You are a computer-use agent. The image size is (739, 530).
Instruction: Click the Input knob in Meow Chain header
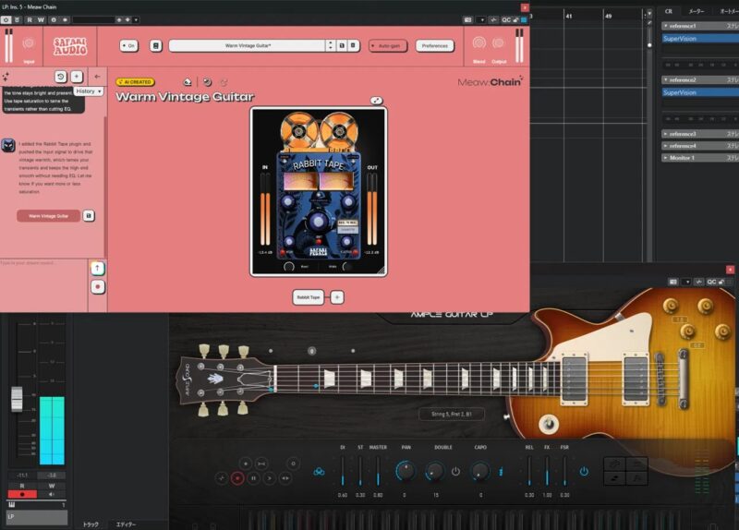coord(29,43)
